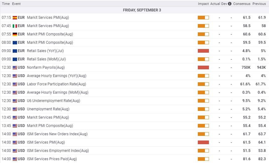Select the Time column header
The image size is (269, 163).
tap(6, 4)
